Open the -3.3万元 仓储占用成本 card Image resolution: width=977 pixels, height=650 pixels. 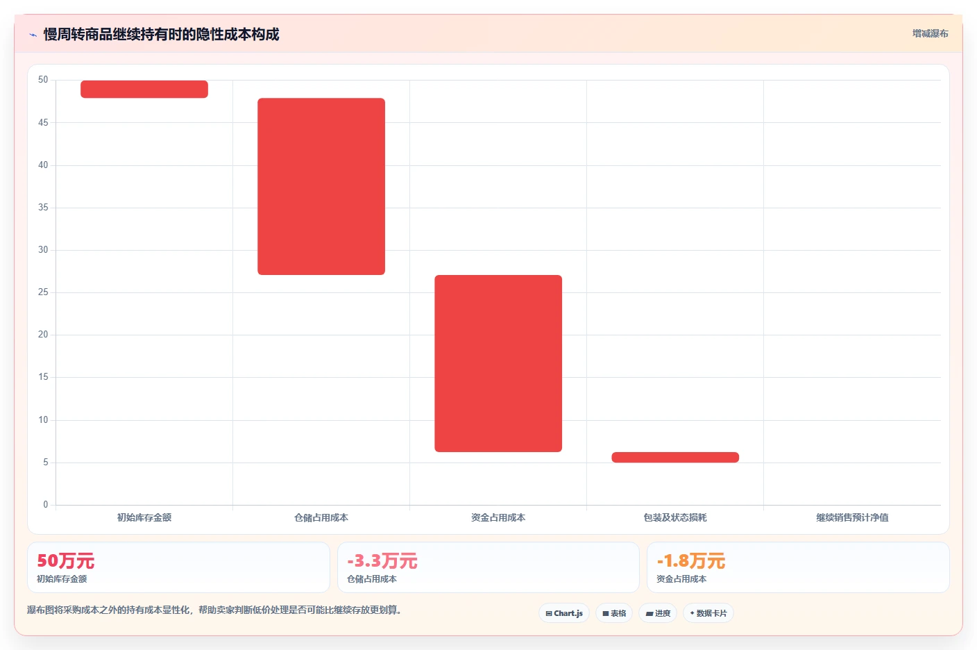(x=488, y=567)
